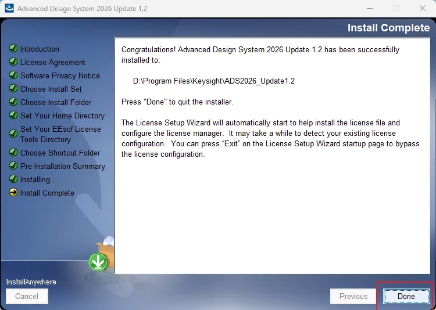This screenshot has height=310, width=436.
Task: Click the greyed-out Cancel button
Action: point(27,297)
